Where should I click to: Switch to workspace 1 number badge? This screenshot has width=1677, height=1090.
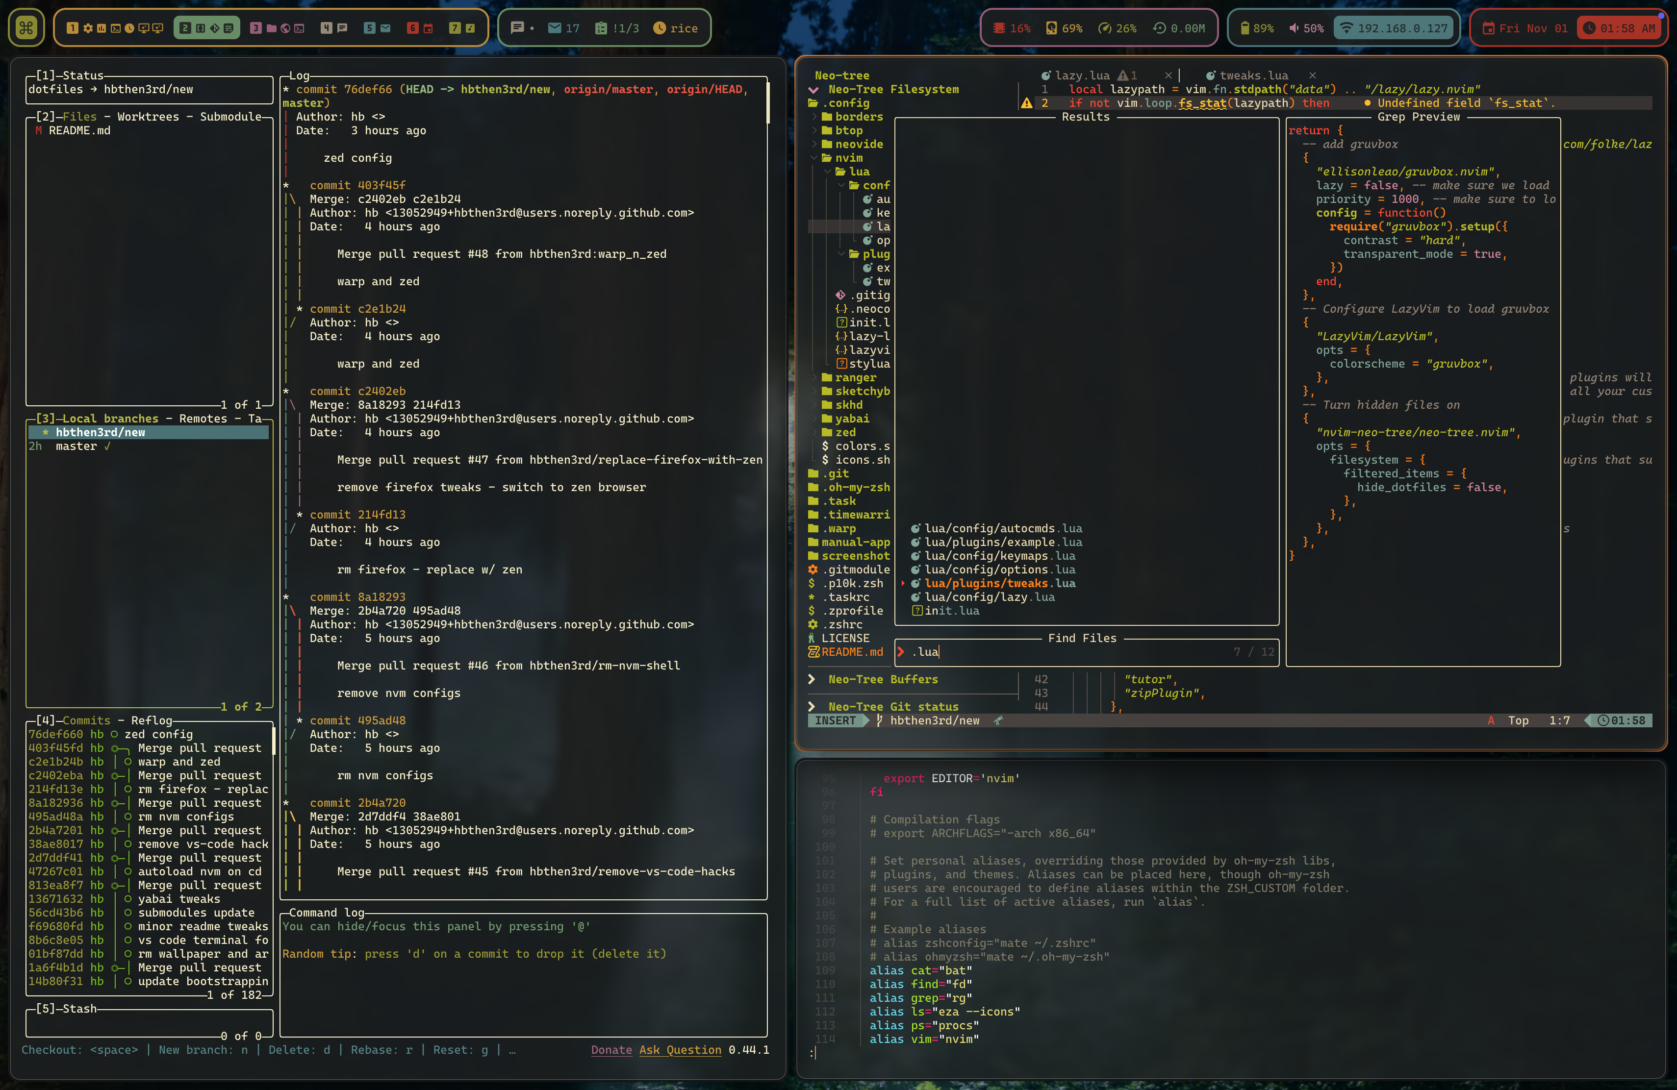coord(72,28)
